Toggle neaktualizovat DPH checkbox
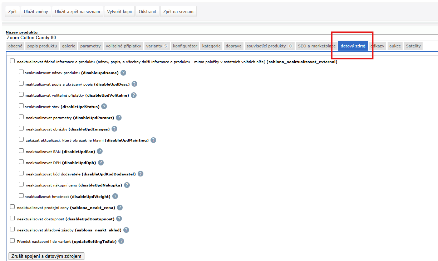This screenshot has height=261, width=438. point(21,162)
